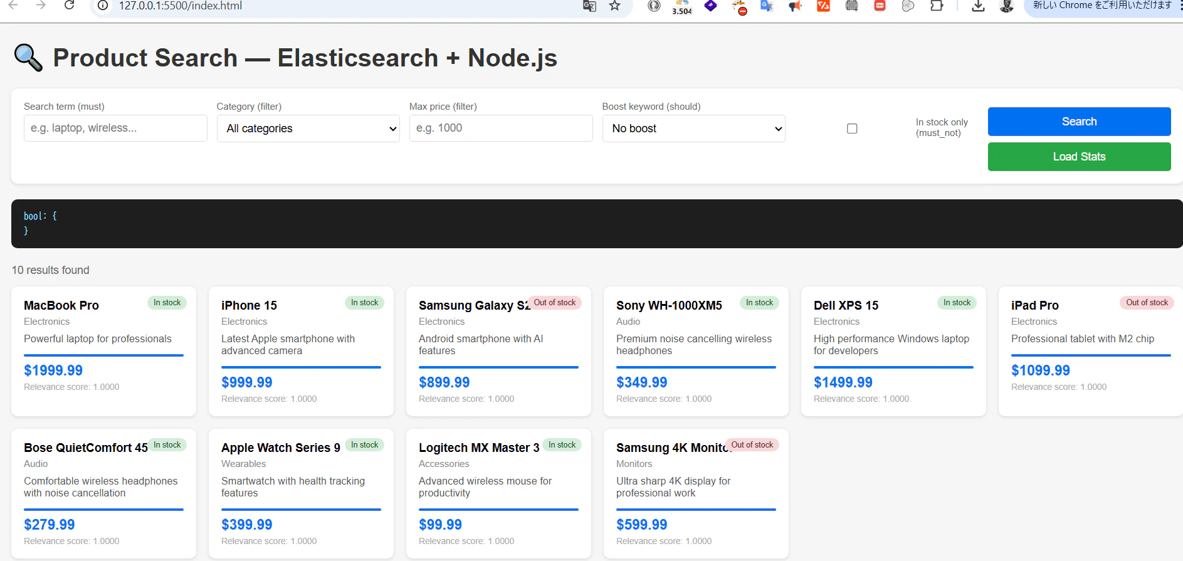The width and height of the screenshot is (1183, 561).
Task: Open the gray screenshot capture extension icon
Action: (851, 6)
